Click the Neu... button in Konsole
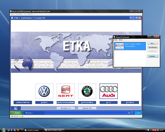 [153, 44]
